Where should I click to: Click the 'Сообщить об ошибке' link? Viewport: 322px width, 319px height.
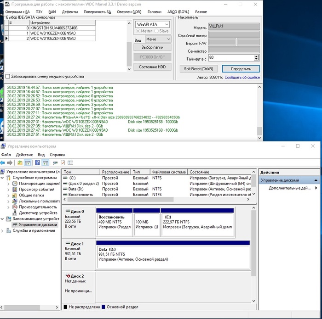242,78
